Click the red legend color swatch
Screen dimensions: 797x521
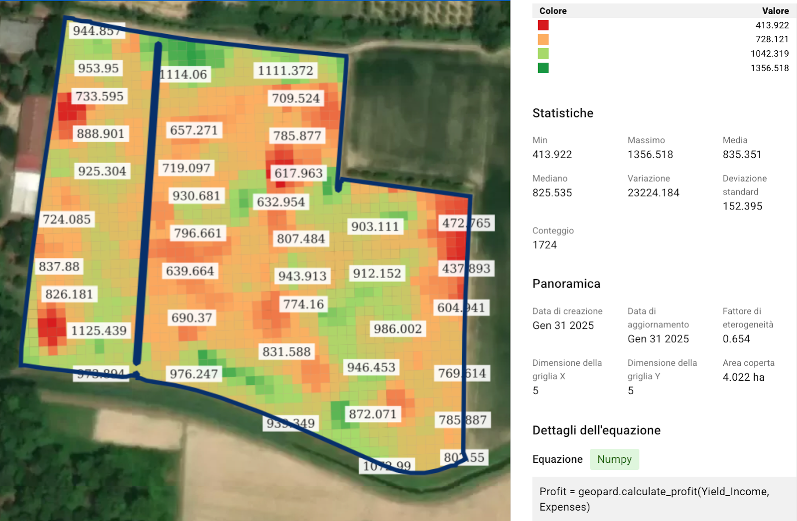tap(543, 25)
